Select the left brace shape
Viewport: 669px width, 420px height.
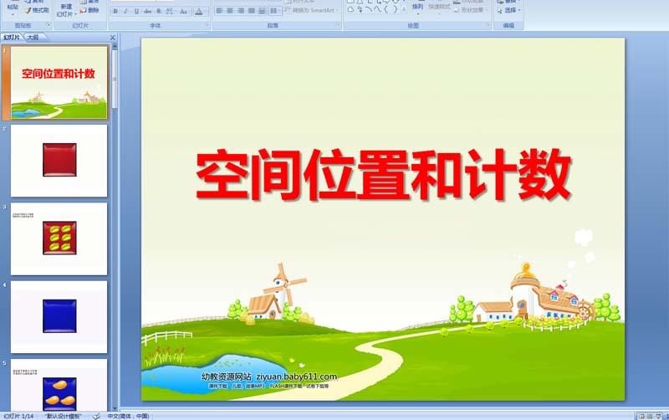point(386,9)
